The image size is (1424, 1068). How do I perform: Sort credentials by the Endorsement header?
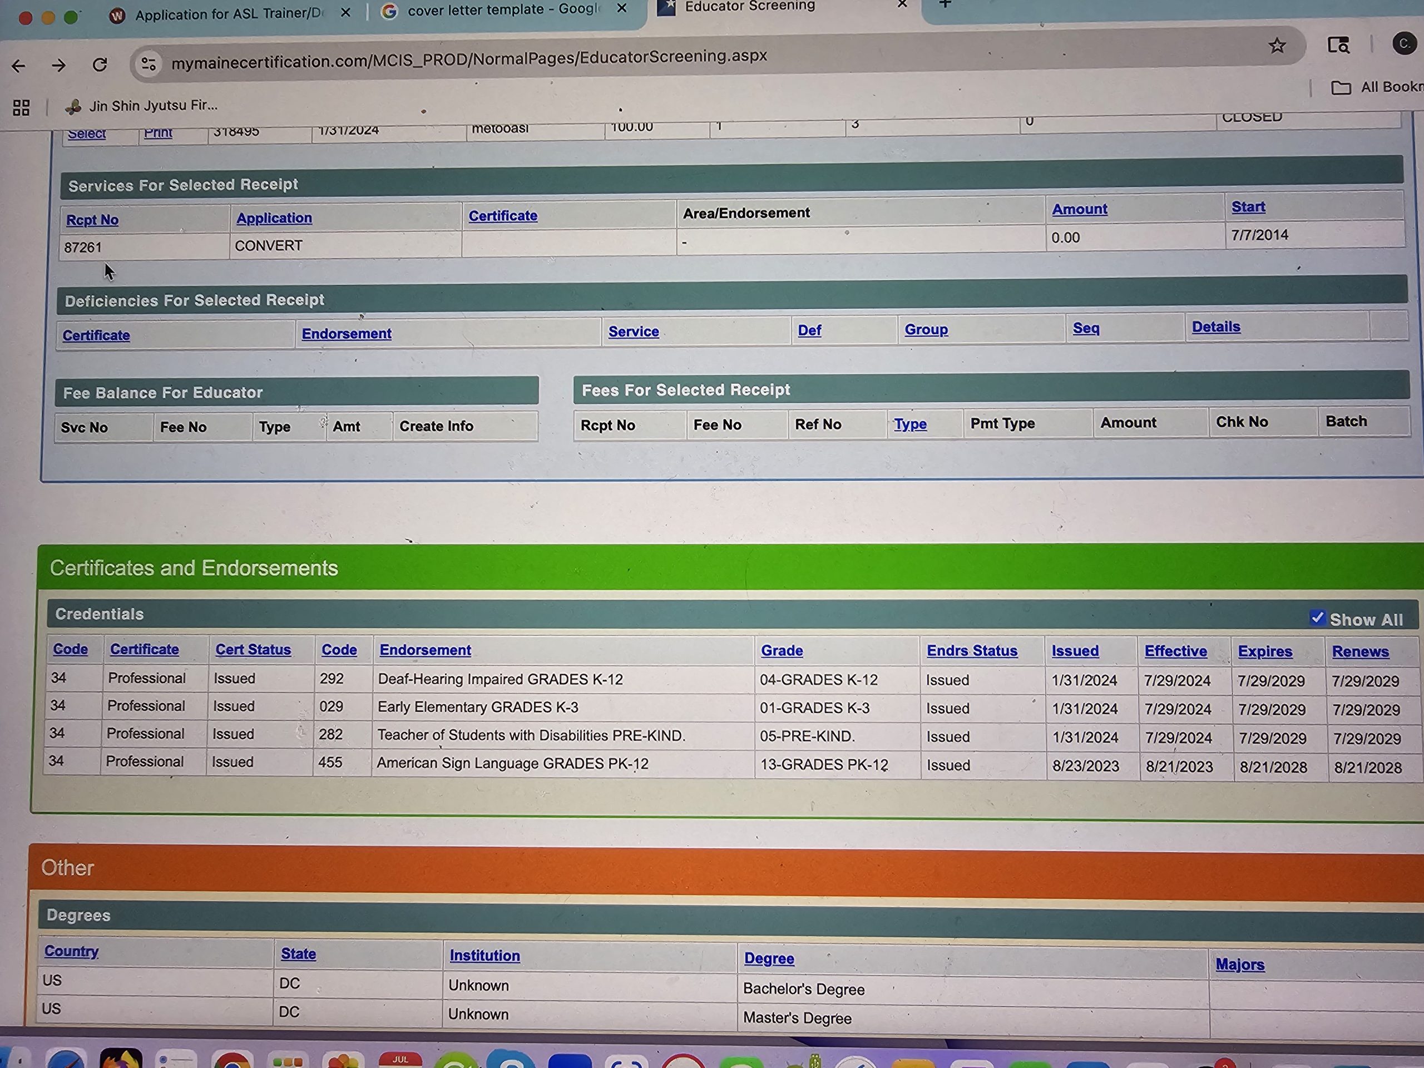pyautogui.click(x=425, y=650)
